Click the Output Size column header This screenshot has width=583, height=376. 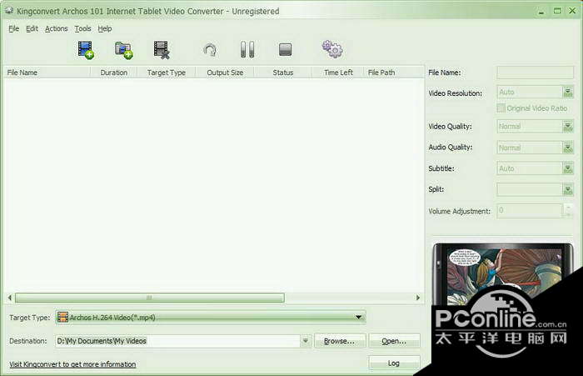(225, 73)
